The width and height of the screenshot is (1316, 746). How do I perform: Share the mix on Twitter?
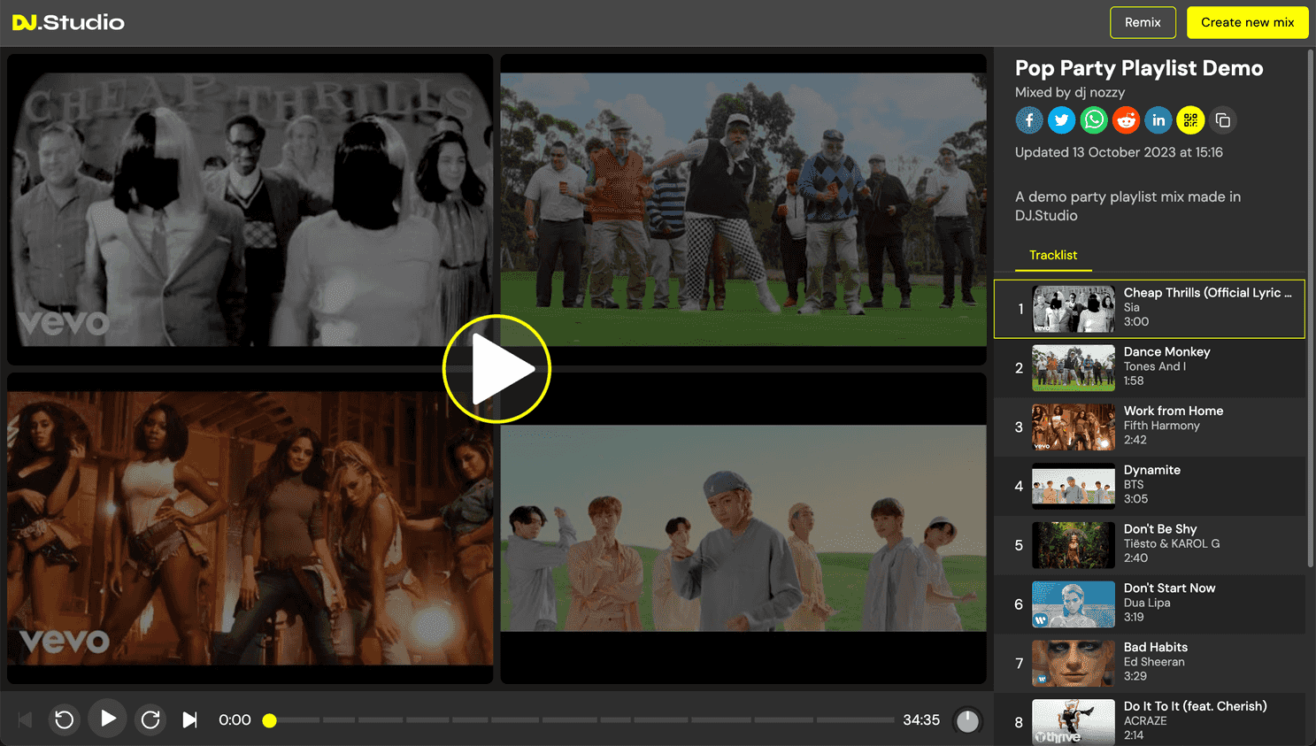[1061, 120]
